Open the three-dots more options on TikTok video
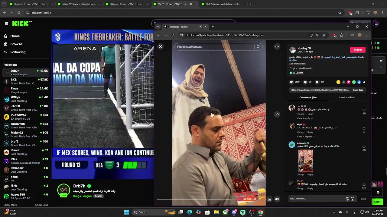The height and width of the screenshot is (217, 387). 277,46
